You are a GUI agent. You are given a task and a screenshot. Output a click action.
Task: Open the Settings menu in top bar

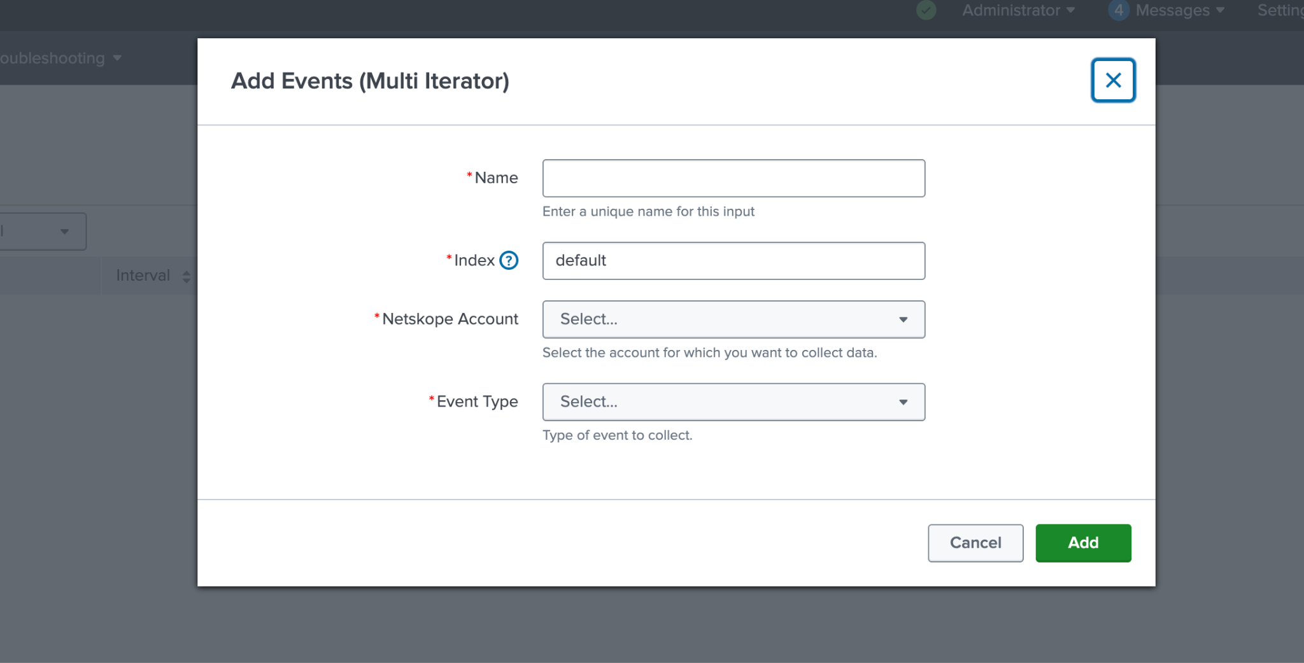point(1280,10)
